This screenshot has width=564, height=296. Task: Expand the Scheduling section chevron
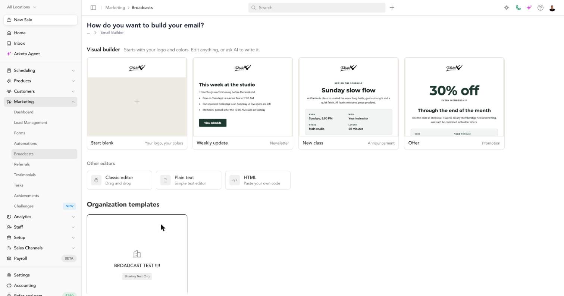pos(73,70)
